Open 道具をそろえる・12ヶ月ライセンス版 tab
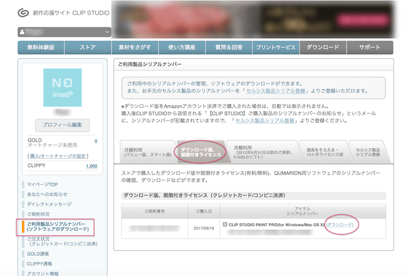Viewport: 410px width, 276px height. (325, 152)
